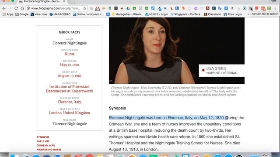Open the Google Translate extension

click(x=220, y=8)
